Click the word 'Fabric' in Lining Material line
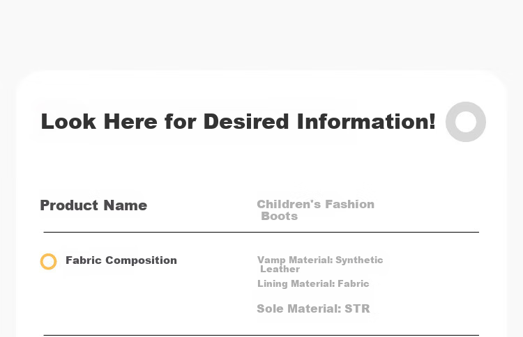Image resolution: width=523 pixels, height=337 pixels. point(354,283)
